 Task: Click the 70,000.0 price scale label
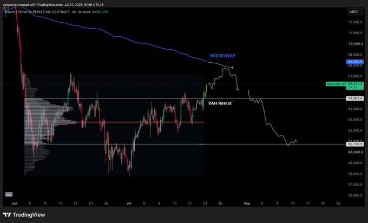(x=354, y=44)
